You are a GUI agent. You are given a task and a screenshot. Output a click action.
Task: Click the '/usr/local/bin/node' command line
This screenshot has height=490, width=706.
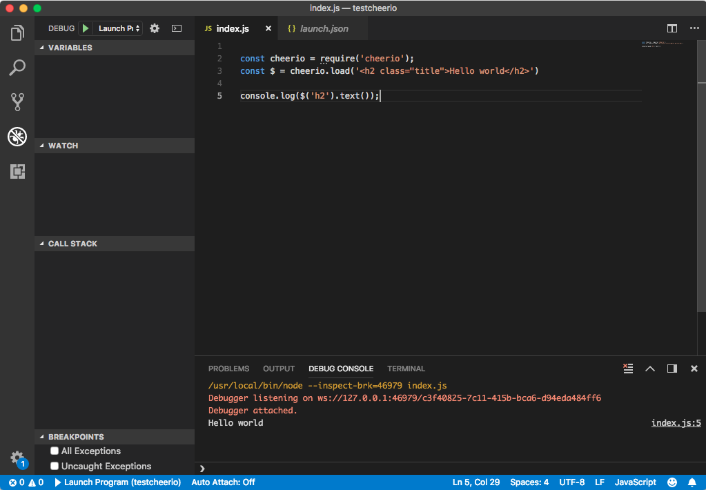[x=327, y=386]
